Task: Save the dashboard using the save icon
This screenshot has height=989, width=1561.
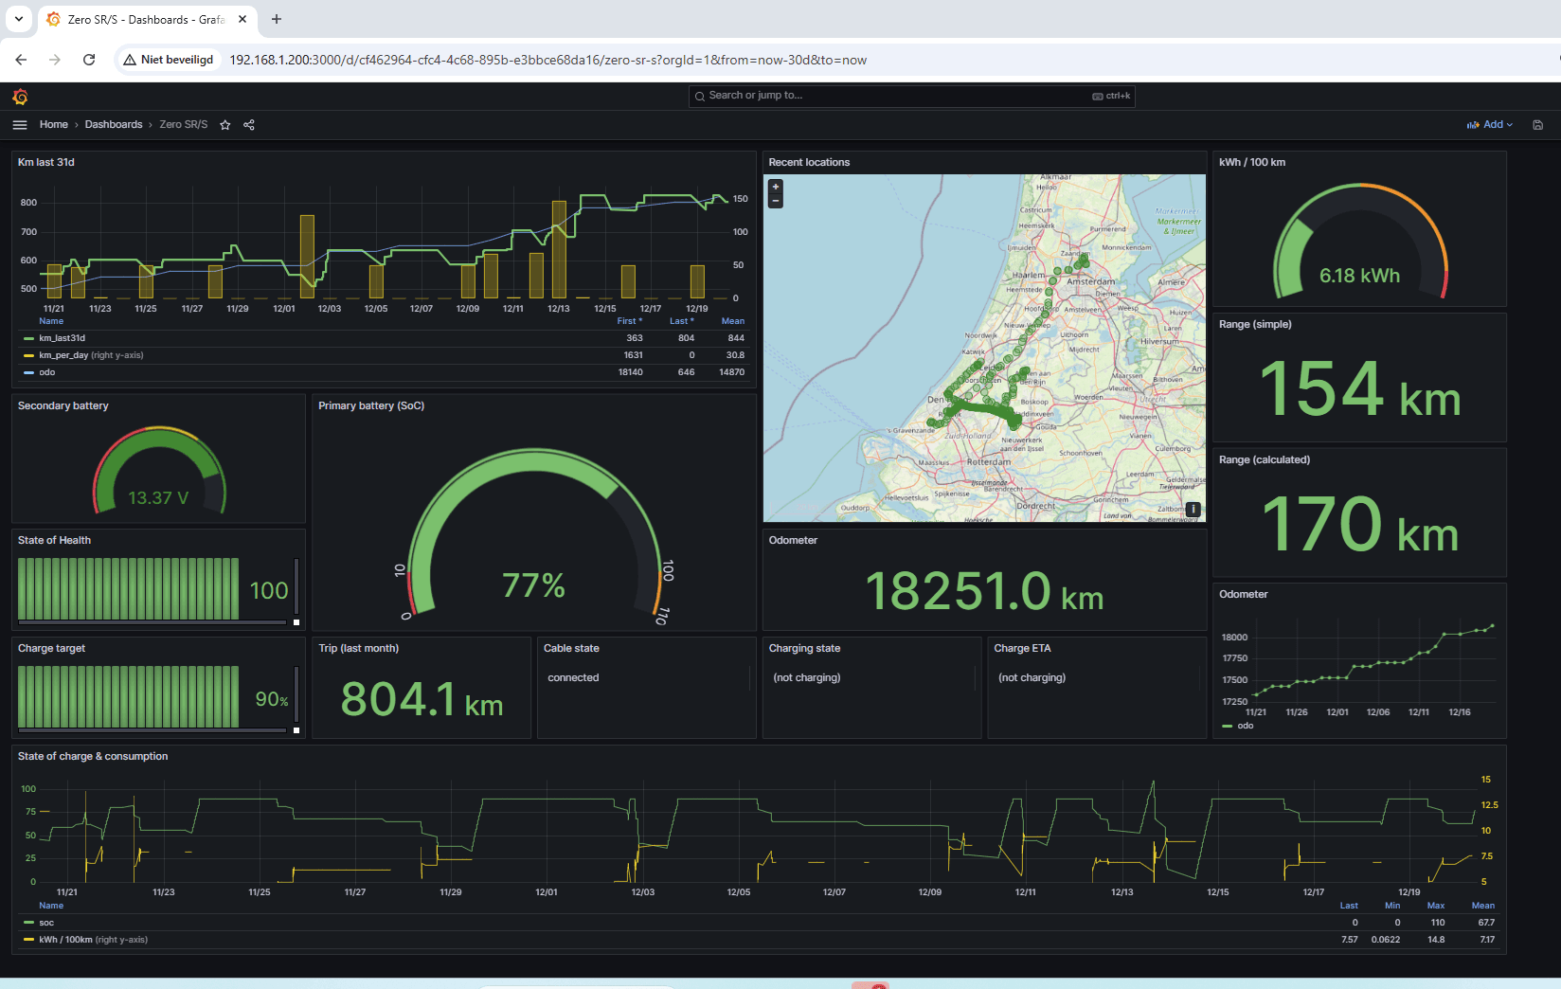Action: click(x=1537, y=124)
